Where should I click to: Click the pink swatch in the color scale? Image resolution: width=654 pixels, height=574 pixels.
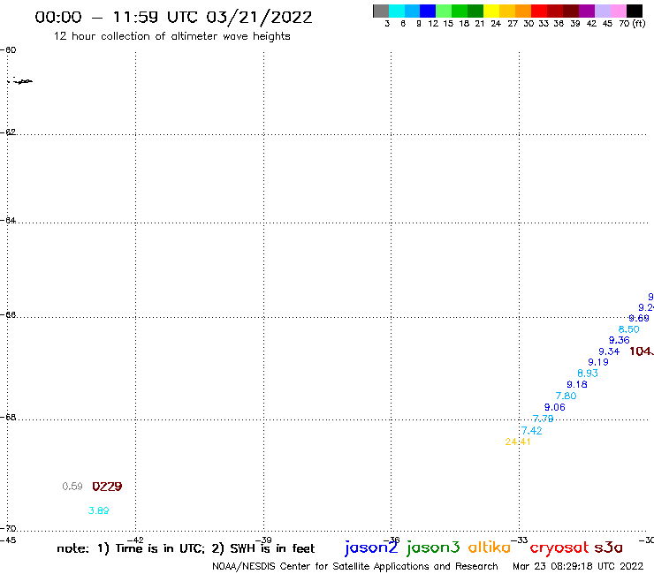[619, 11]
